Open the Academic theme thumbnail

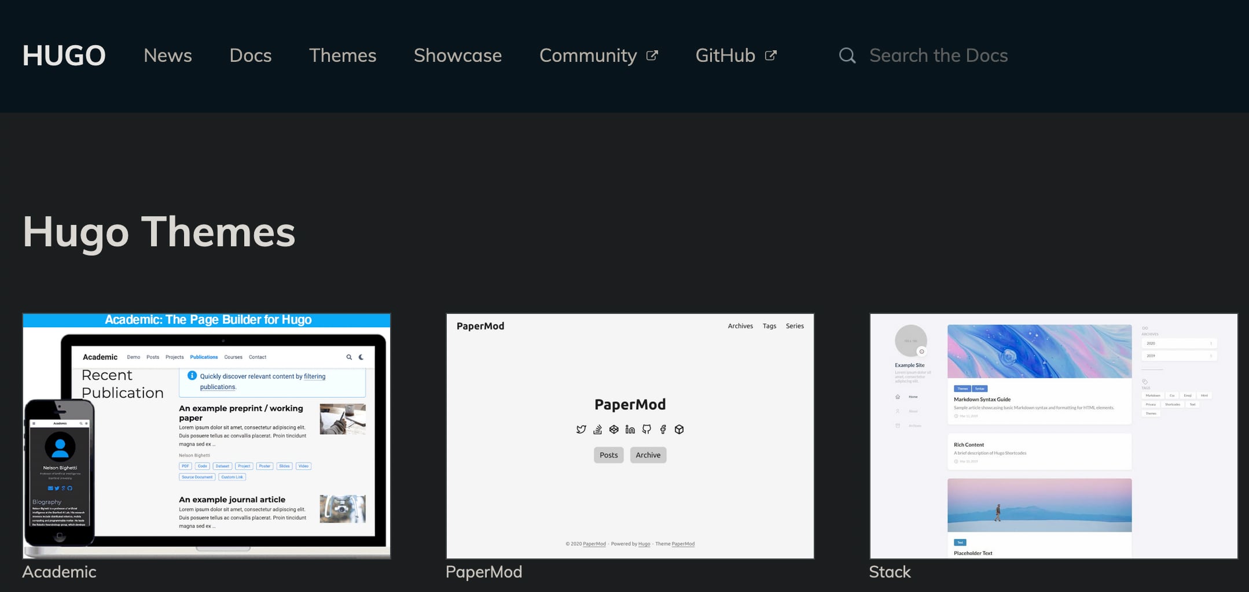click(207, 436)
